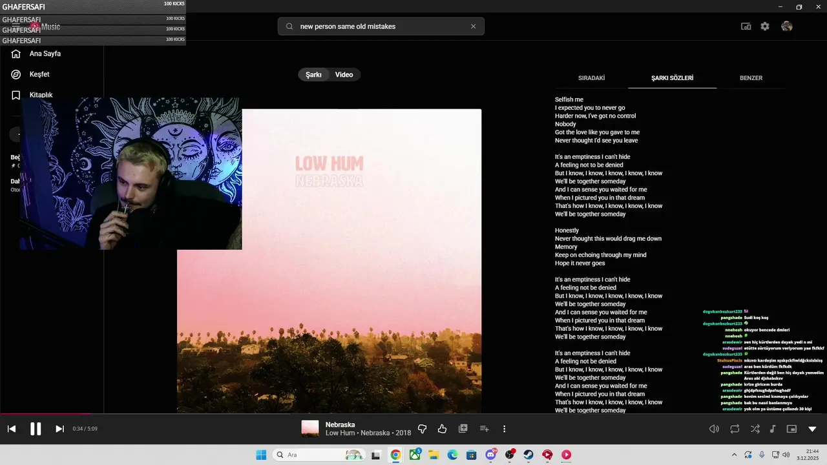Image resolution: width=827 pixels, height=465 pixels.
Task: Open the Xbox app from the taskbar
Action: 414,455
